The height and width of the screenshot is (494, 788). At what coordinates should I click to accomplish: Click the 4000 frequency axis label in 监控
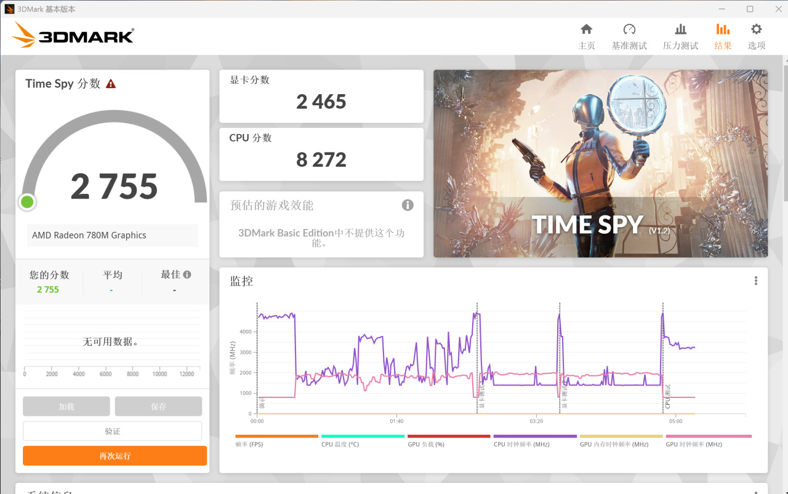245,332
